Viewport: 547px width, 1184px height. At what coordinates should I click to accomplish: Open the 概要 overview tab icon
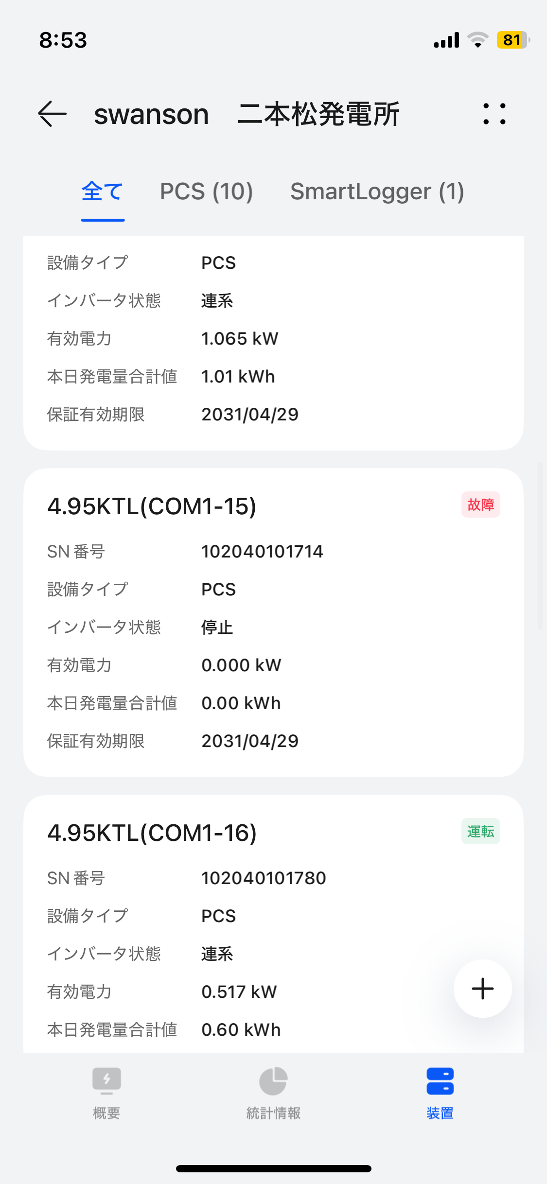click(x=106, y=1081)
